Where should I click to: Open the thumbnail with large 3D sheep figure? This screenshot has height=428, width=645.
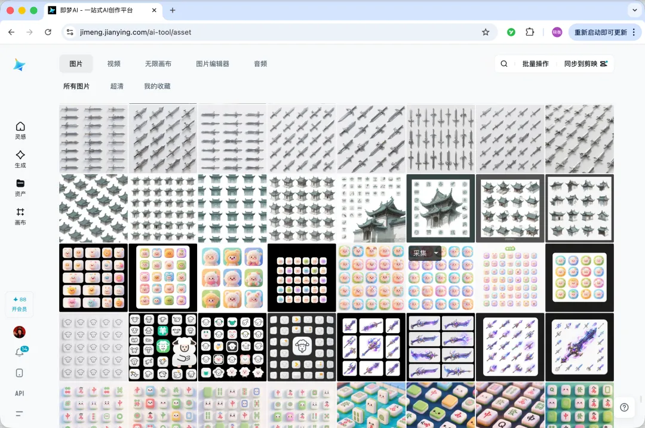click(x=163, y=347)
